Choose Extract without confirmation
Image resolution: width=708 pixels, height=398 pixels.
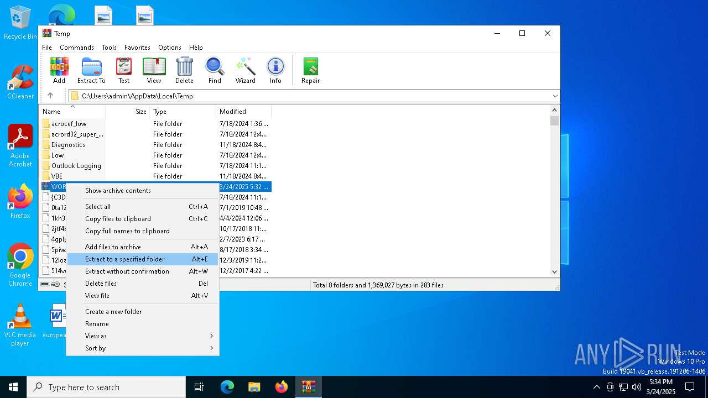[143, 271]
